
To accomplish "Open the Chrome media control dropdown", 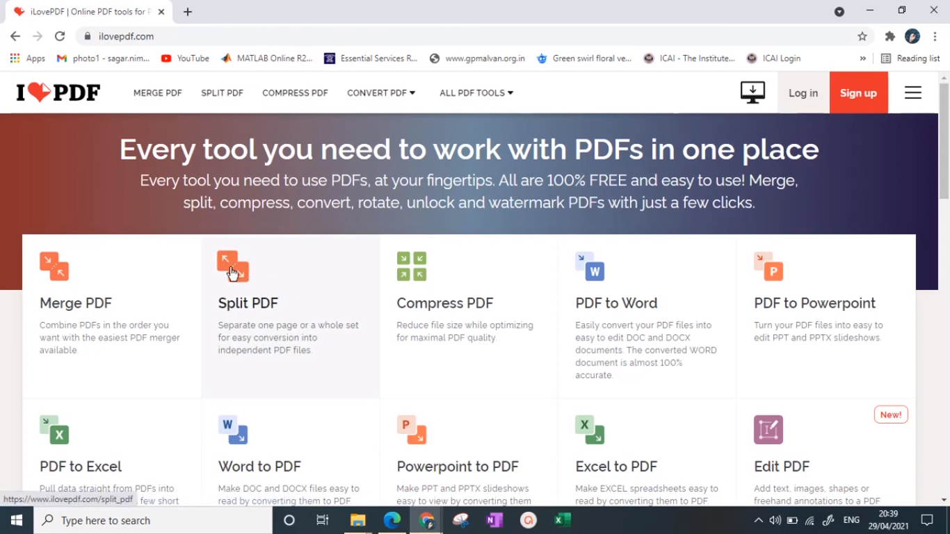I will click(x=839, y=11).
